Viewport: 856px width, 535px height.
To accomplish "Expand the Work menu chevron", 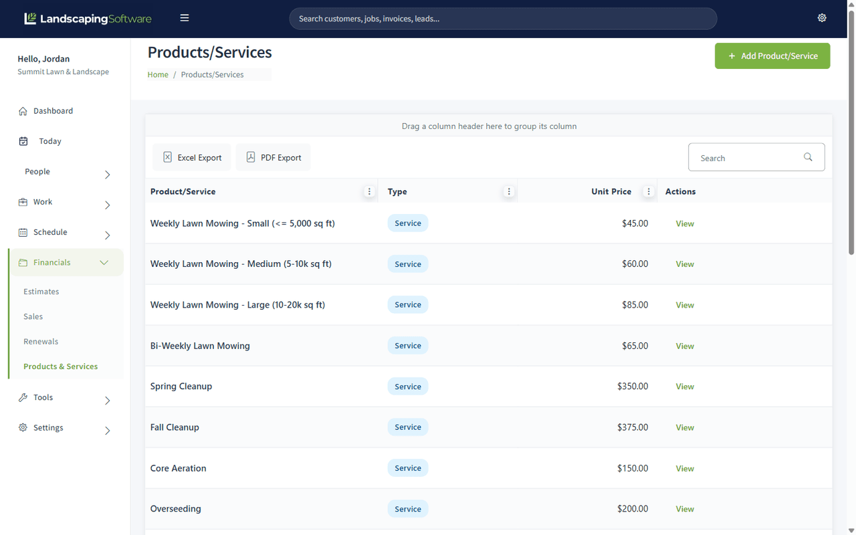I will click(x=108, y=205).
